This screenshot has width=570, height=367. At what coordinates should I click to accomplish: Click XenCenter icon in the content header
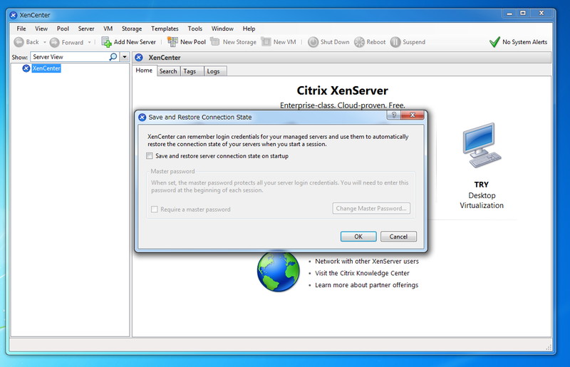(x=139, y=58)
